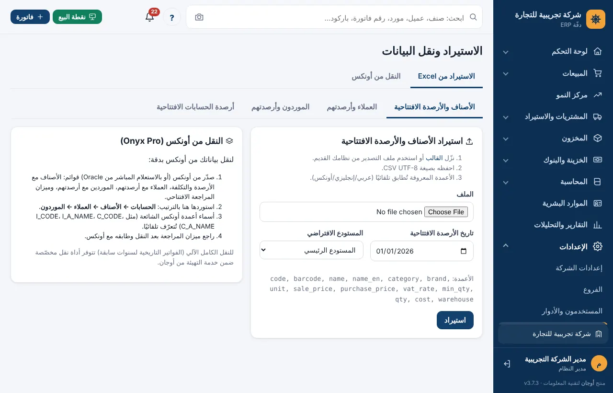Click the ledger icon for المحاسبة
Screen dimensions: 613x393
tap(598, 182)
